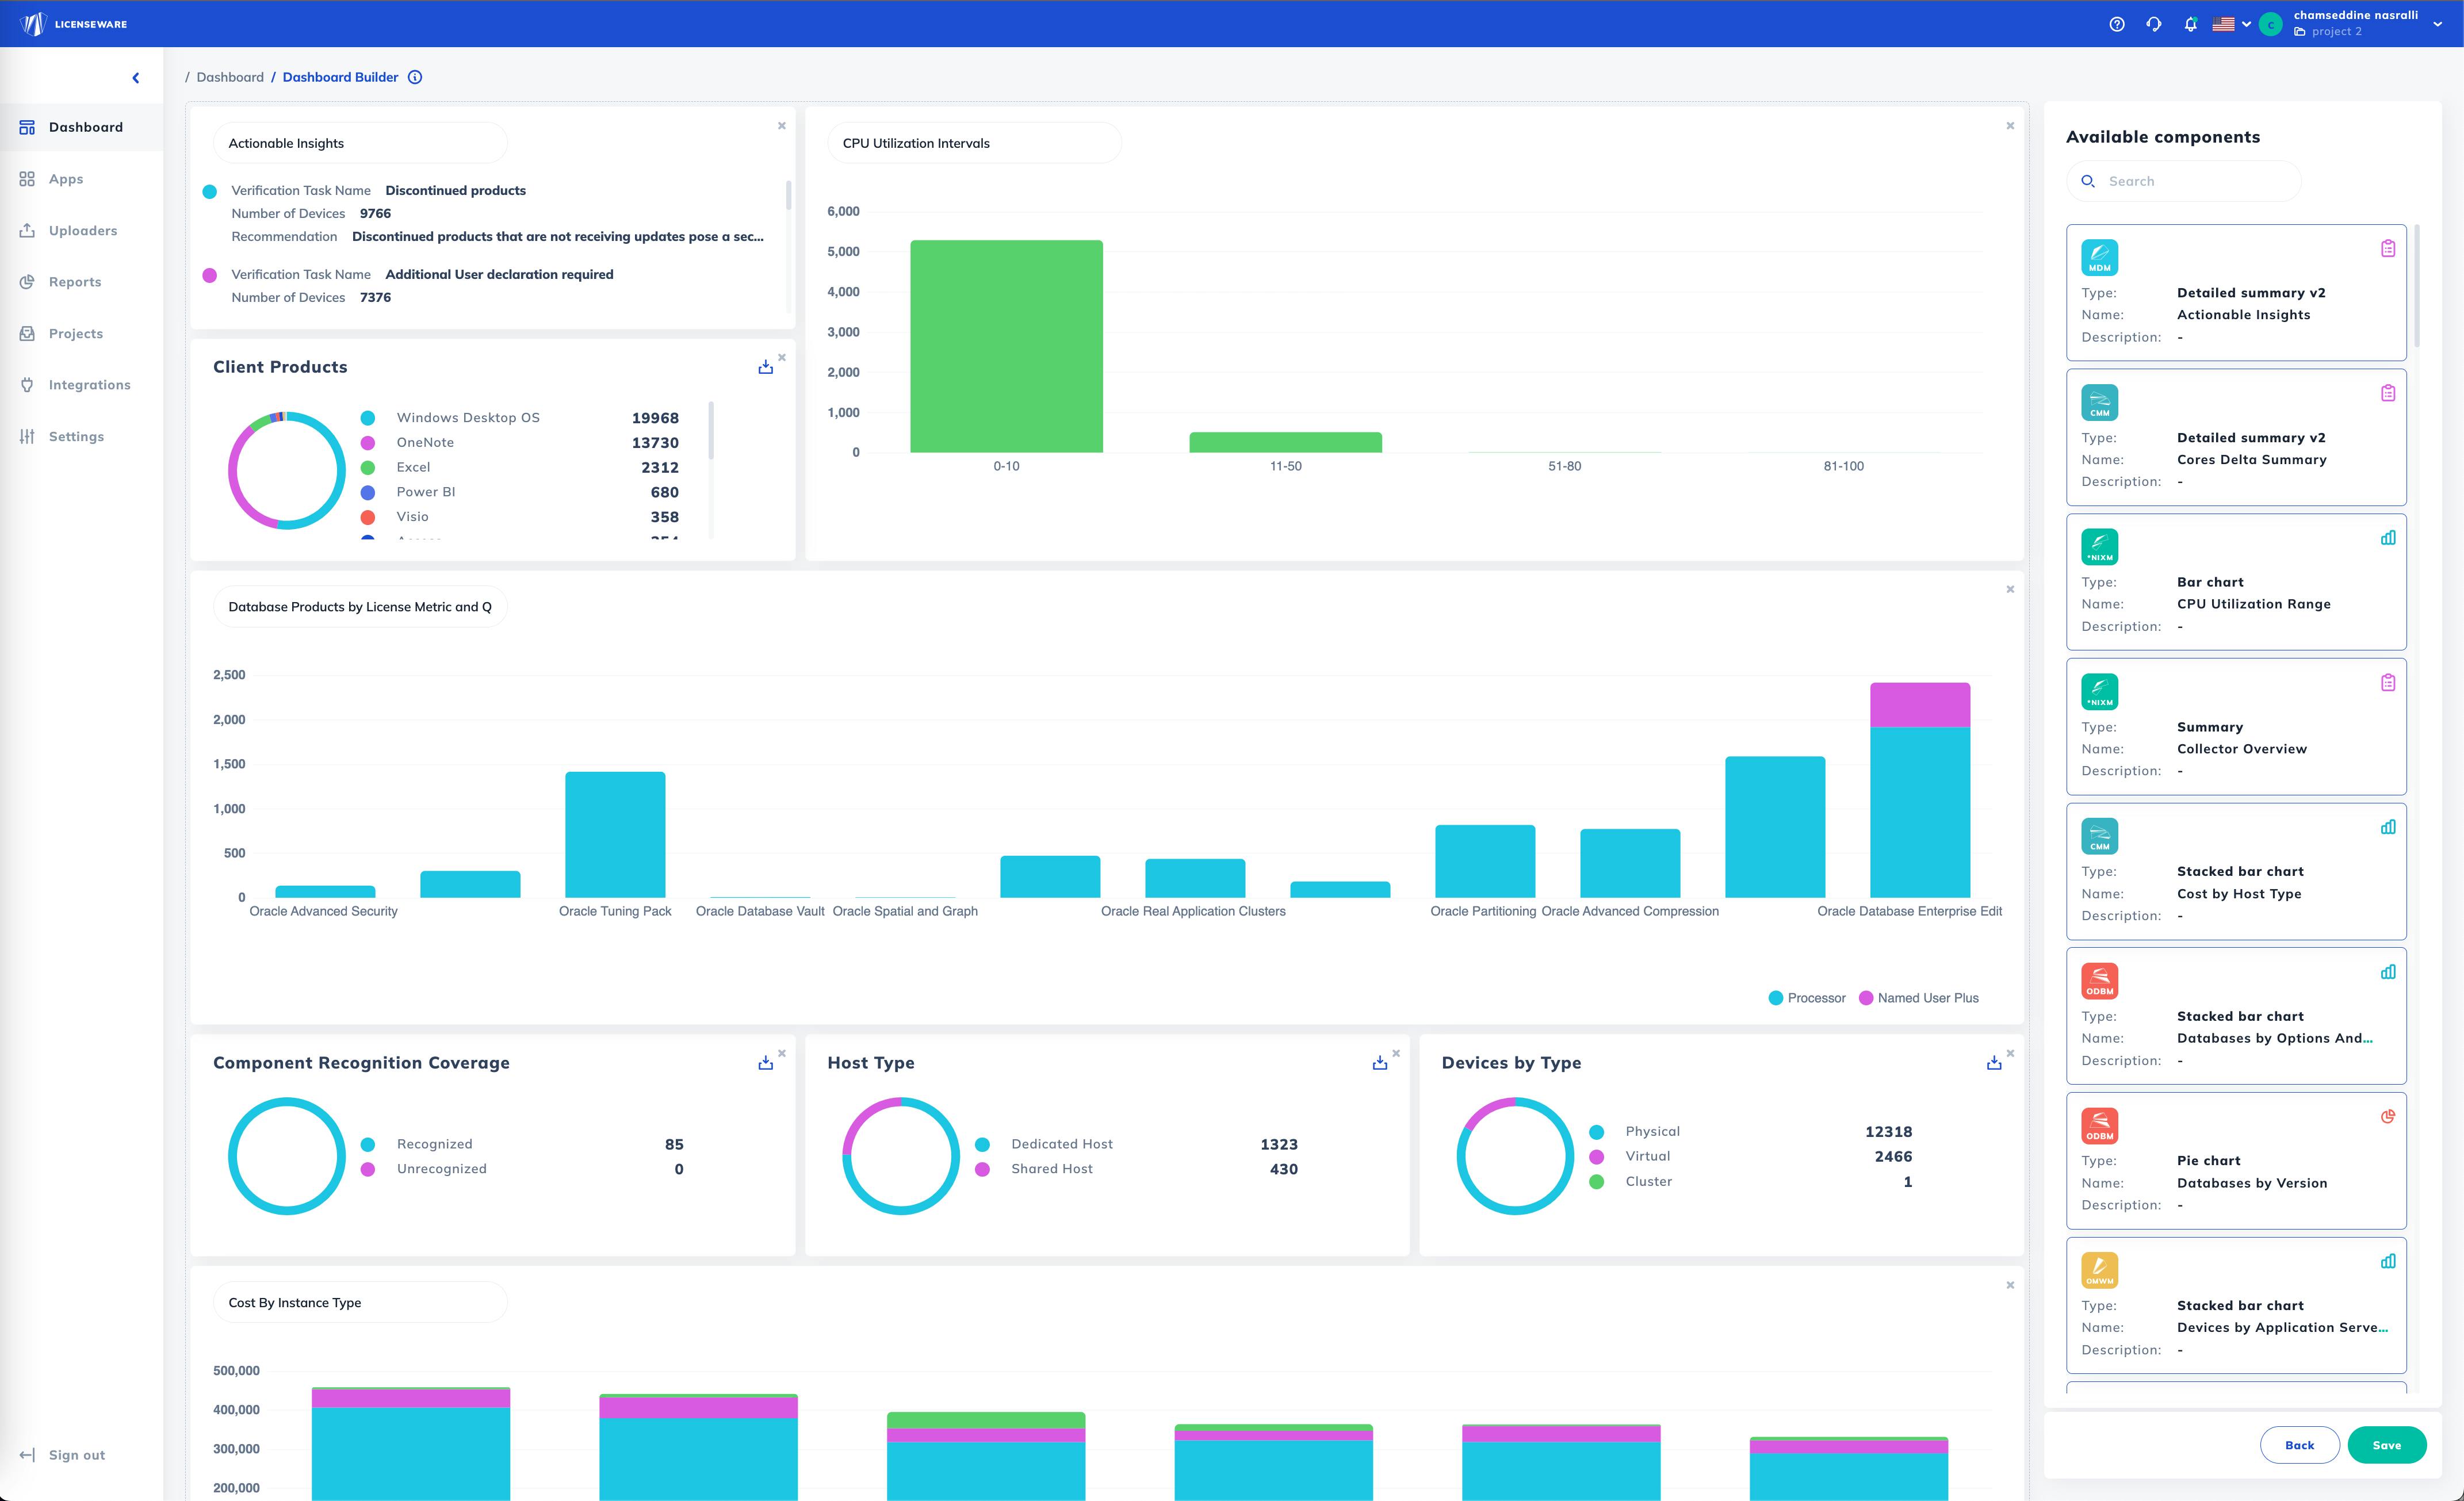Click the Shared Host legend color dot

tap(982, 1169)
